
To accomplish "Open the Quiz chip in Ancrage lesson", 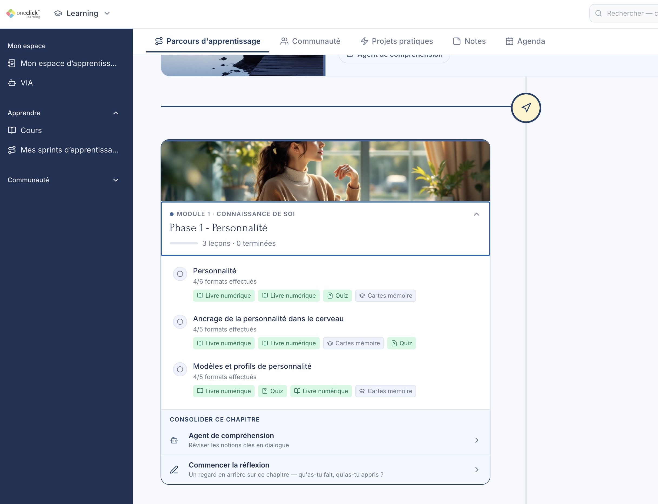I will (401, 343).
